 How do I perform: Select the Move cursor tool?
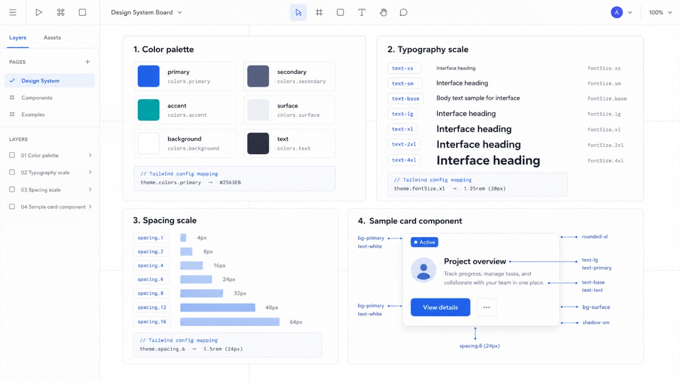tap(298, 12)
